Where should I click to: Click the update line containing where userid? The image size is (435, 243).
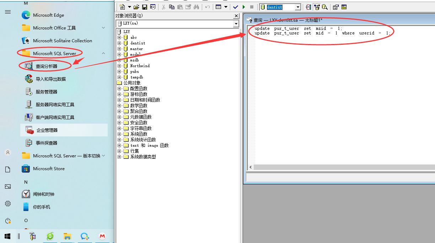pos(322,33)
